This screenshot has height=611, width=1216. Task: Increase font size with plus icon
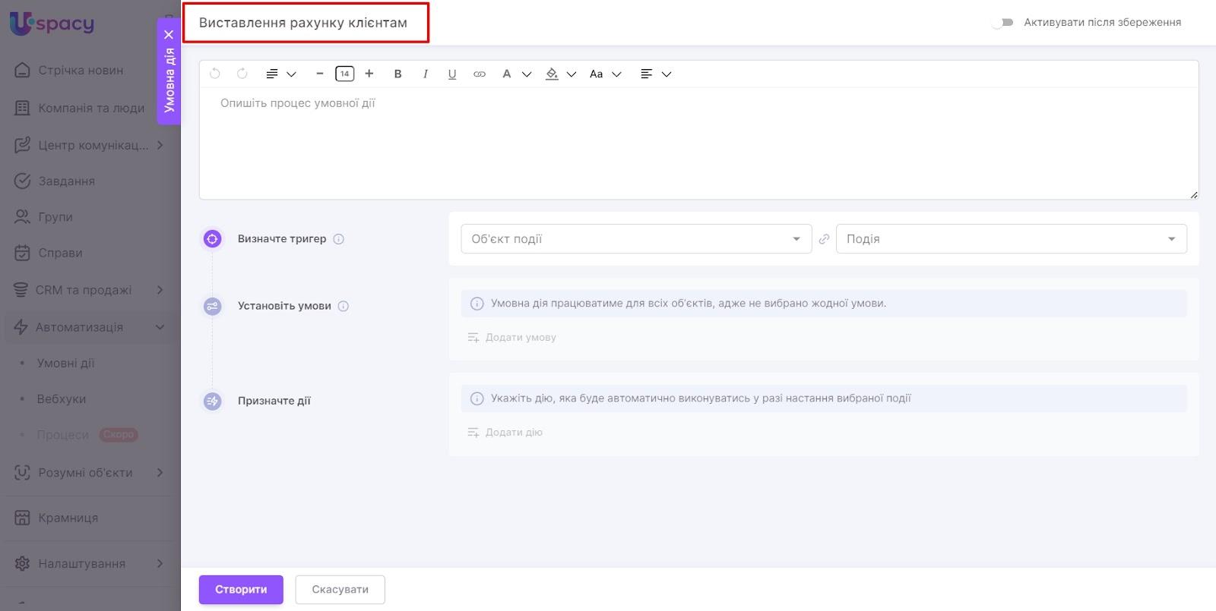point(369,74)
